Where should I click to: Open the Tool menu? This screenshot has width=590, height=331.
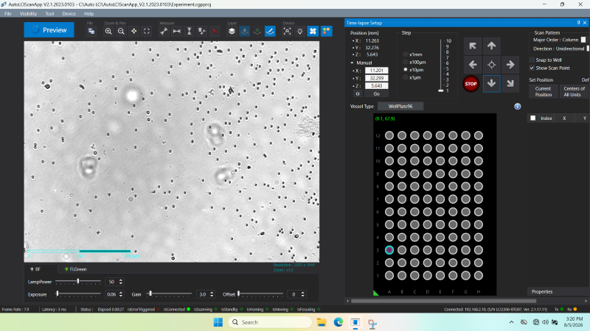[x=49, y=13]
